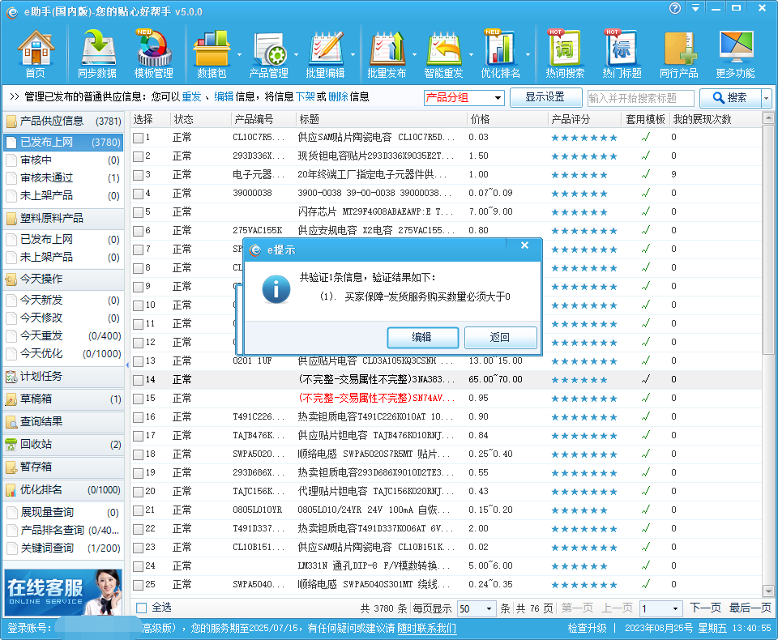This screenshot has height=640, width=778.
Task: Click the 批量编辑 batch edit icon
Action: point(325,55)
